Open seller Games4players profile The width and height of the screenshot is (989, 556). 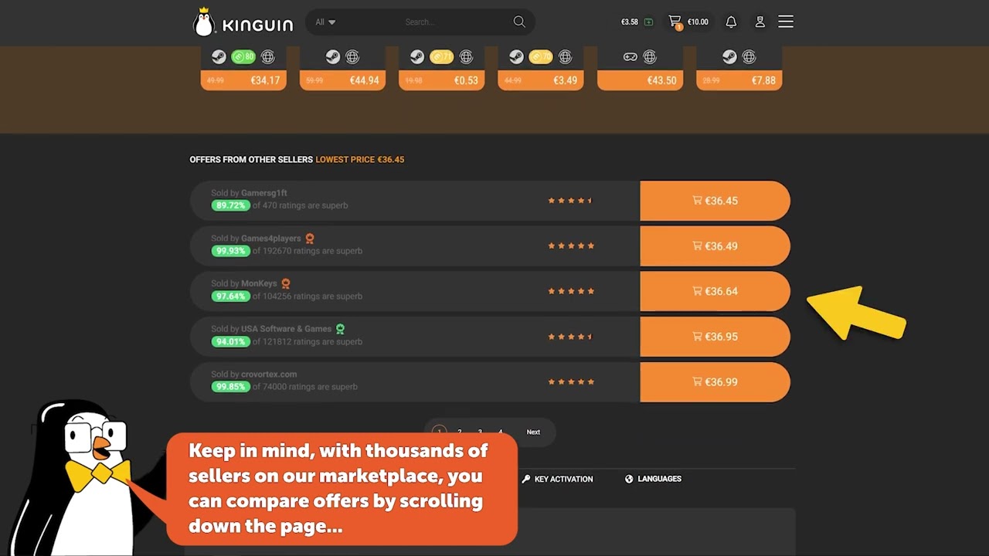coord(270,239)
